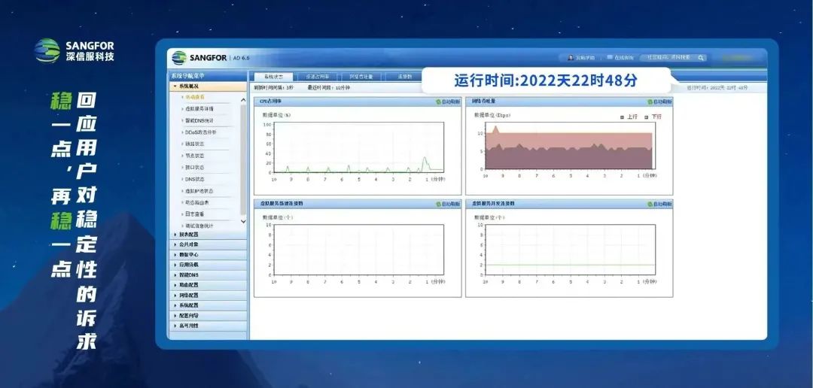Click the user avatar icon in header

click(571, 58)
